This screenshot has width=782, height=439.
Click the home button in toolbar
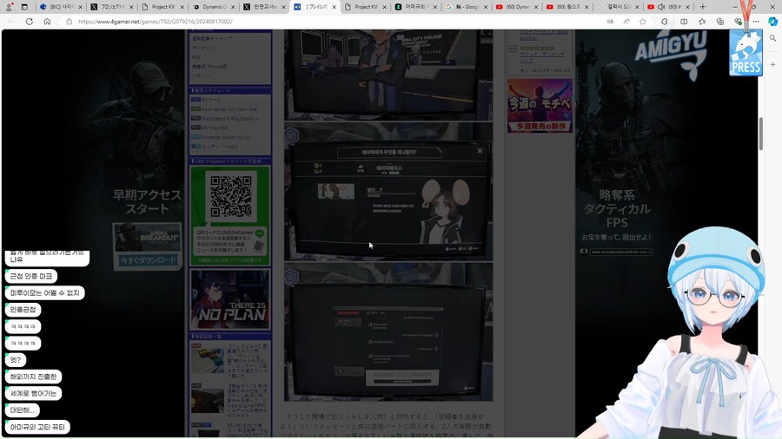tap(47, 22)
